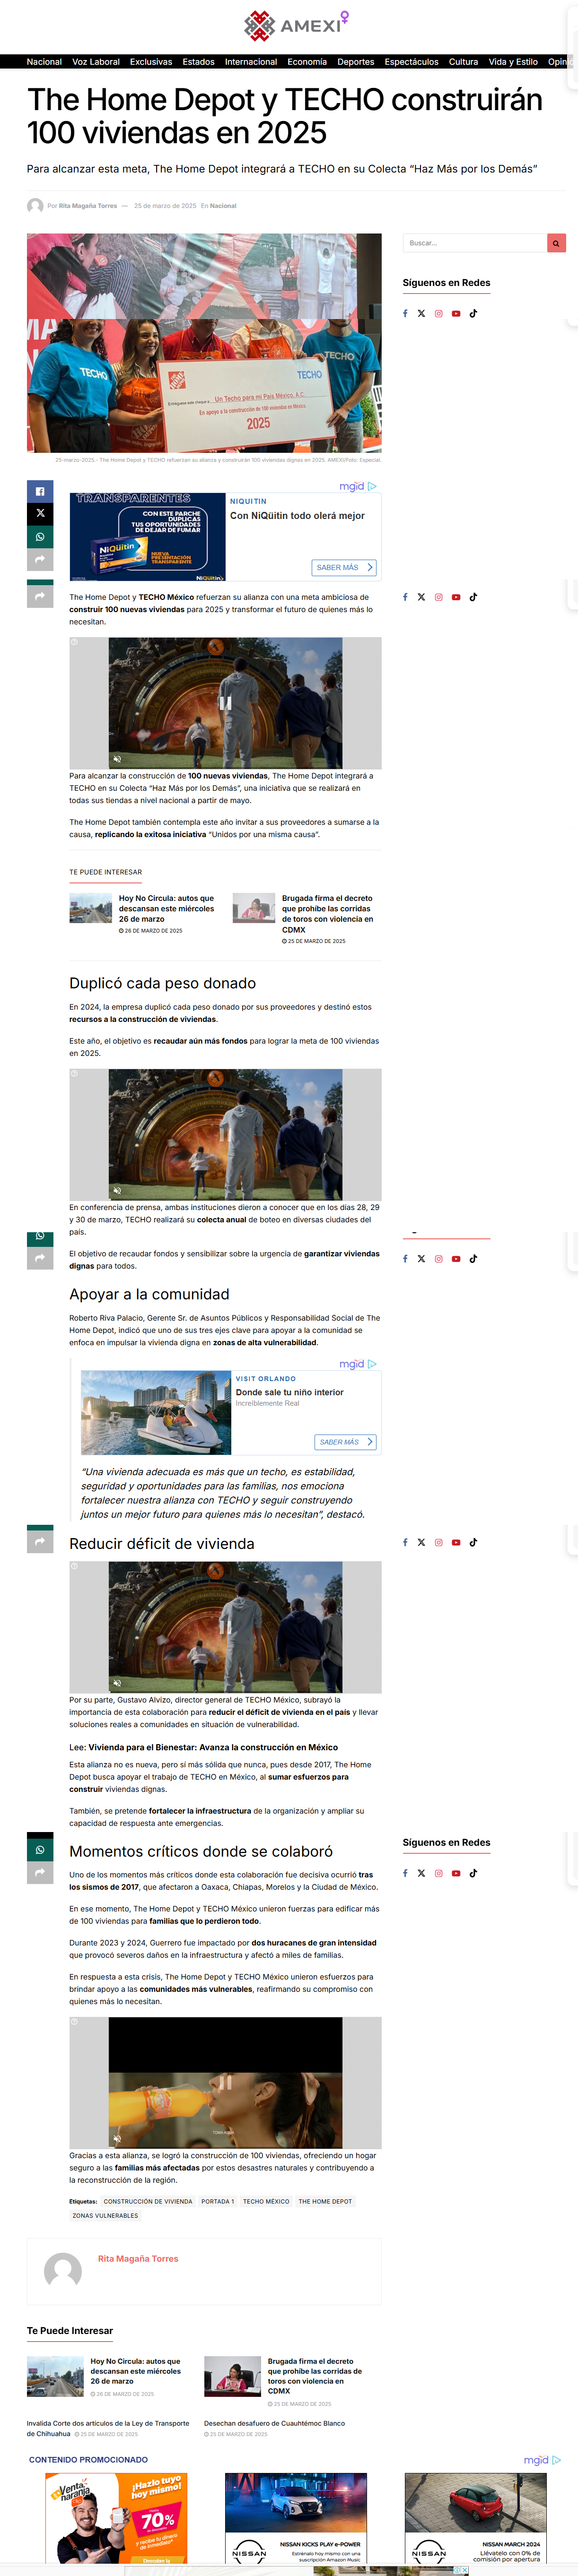Open 'Donde sale tu niño interior' ad headline
This screenshot has width=578, height=2576.
coord(290,1392)
